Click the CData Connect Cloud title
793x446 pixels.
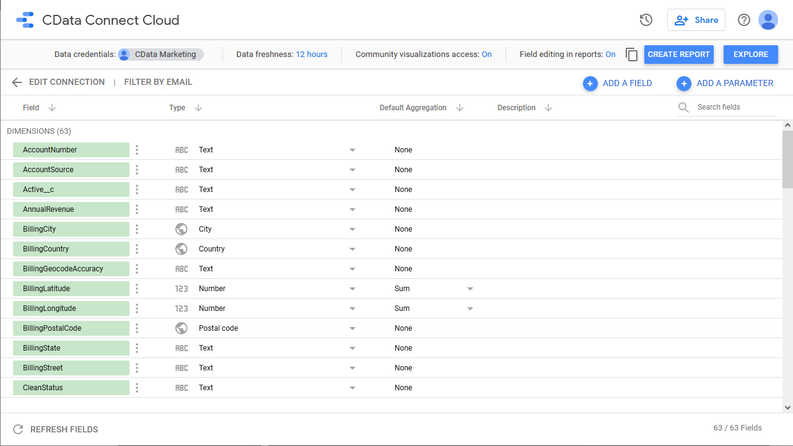tap(111, 20)
